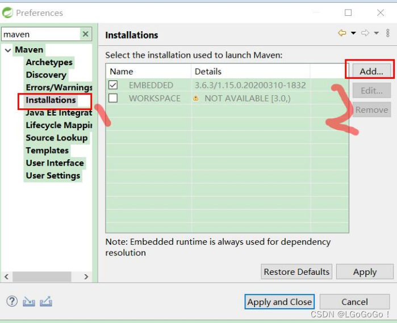Open the Help question mark icon

[x=12, y=301]
